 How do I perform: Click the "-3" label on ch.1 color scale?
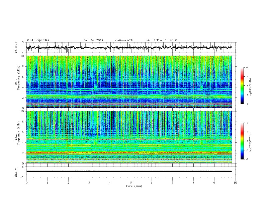pos(247,67)
